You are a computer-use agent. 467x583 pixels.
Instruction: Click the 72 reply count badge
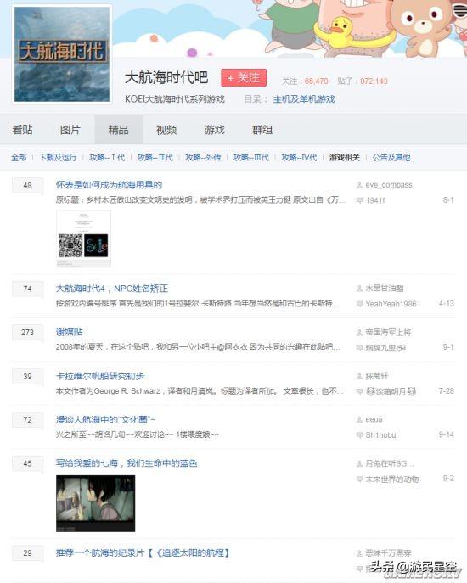tap(27, 420)
